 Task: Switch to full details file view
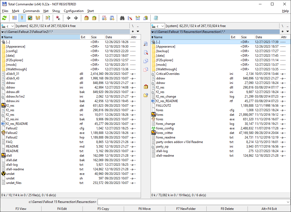[x=22, y=18]
